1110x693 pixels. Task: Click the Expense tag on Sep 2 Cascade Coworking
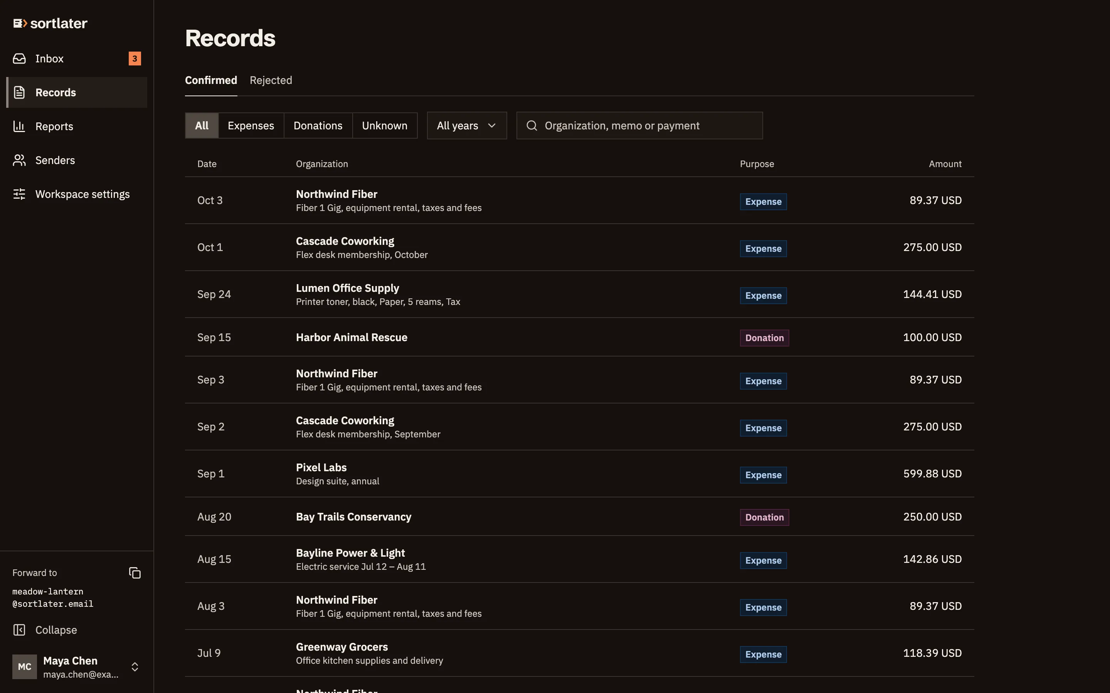(763, 428)
